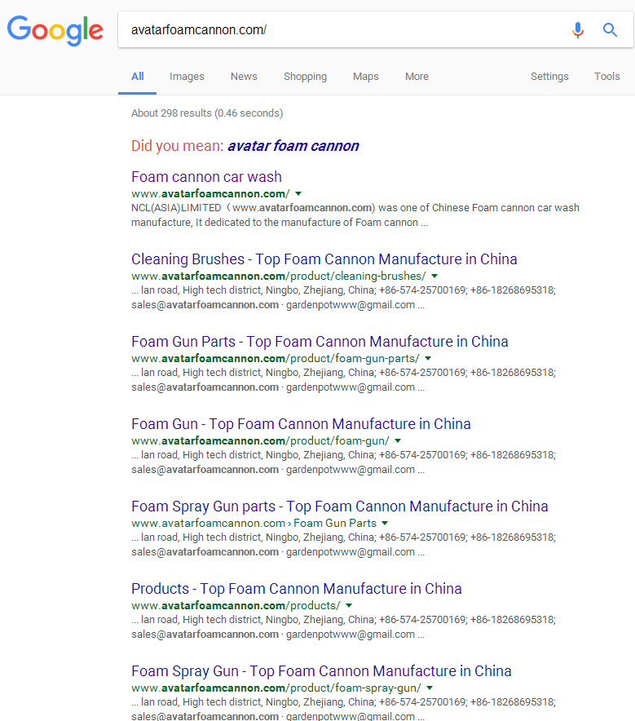Image resolution: width=635 pixels, height=721 pixels.
Task: Open the Maps tab
Action: click(366, 77)
